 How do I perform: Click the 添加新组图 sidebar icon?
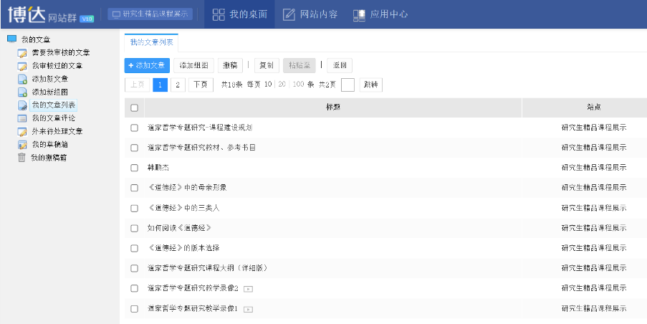[22, 92]
